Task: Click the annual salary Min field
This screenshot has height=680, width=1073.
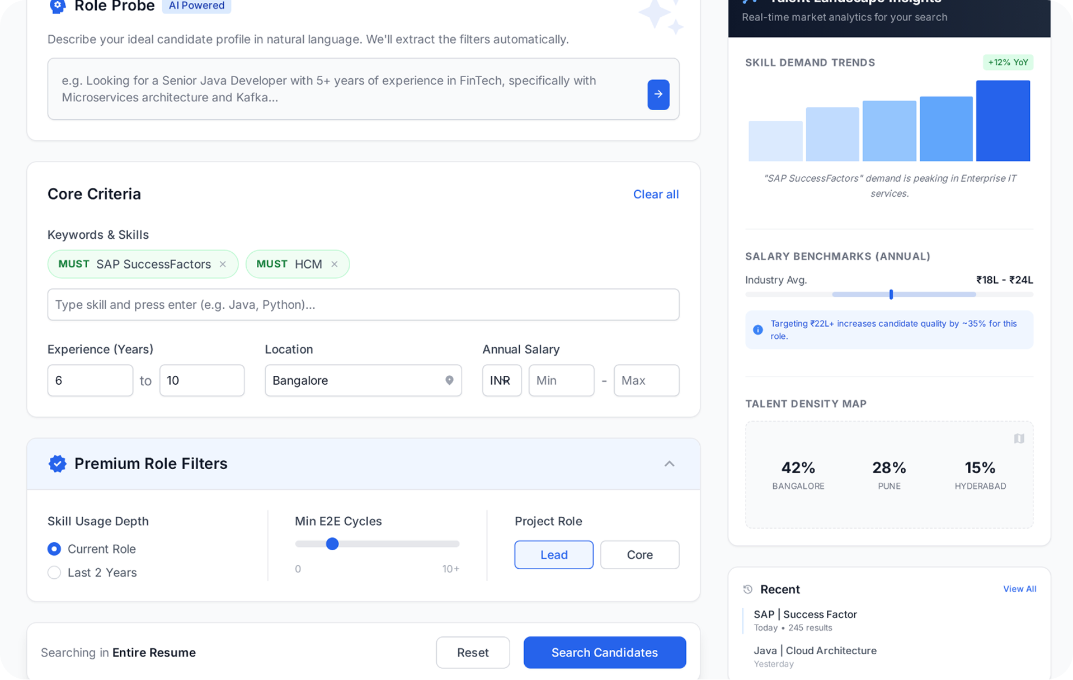Action: click(561, 380)
